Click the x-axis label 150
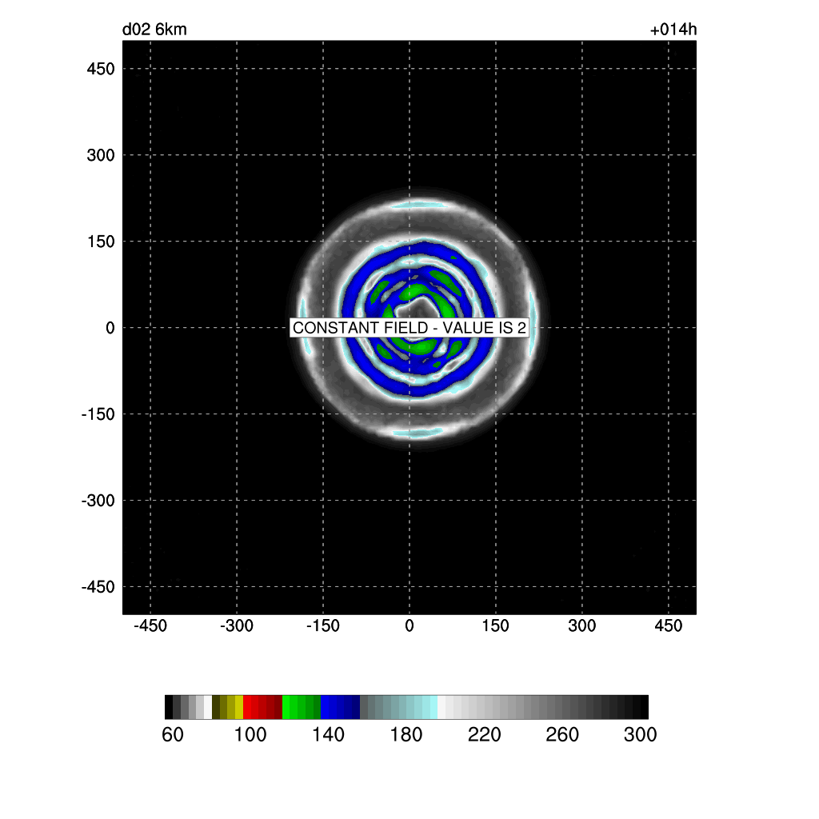819x819 pixels. (495, 625)
